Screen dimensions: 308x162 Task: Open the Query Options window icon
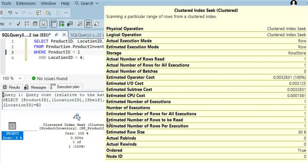[35, 24]
